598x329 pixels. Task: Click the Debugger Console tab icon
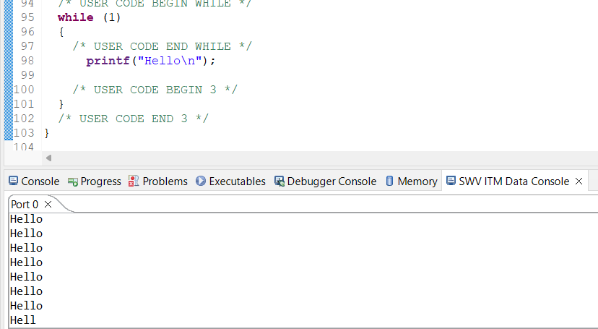click(x=279, y=181)
